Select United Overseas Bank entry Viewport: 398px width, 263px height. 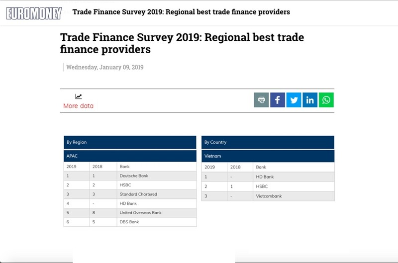click(140, 213)
